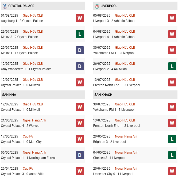Screen dimensions: 178x179
Task: Click L badge for Mainz 3 - 2 Crystal Palace
Action: (x=80, y=34)
